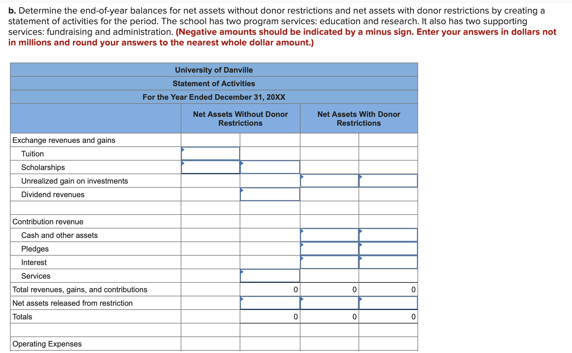
Task: Select Scholarships second without-donor input cell
Action: click(x=270, y=167)
